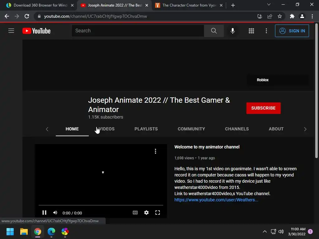Click the install app icon in address bar
This screenshot has width=319, height=239.
click(x=259, y=16)
